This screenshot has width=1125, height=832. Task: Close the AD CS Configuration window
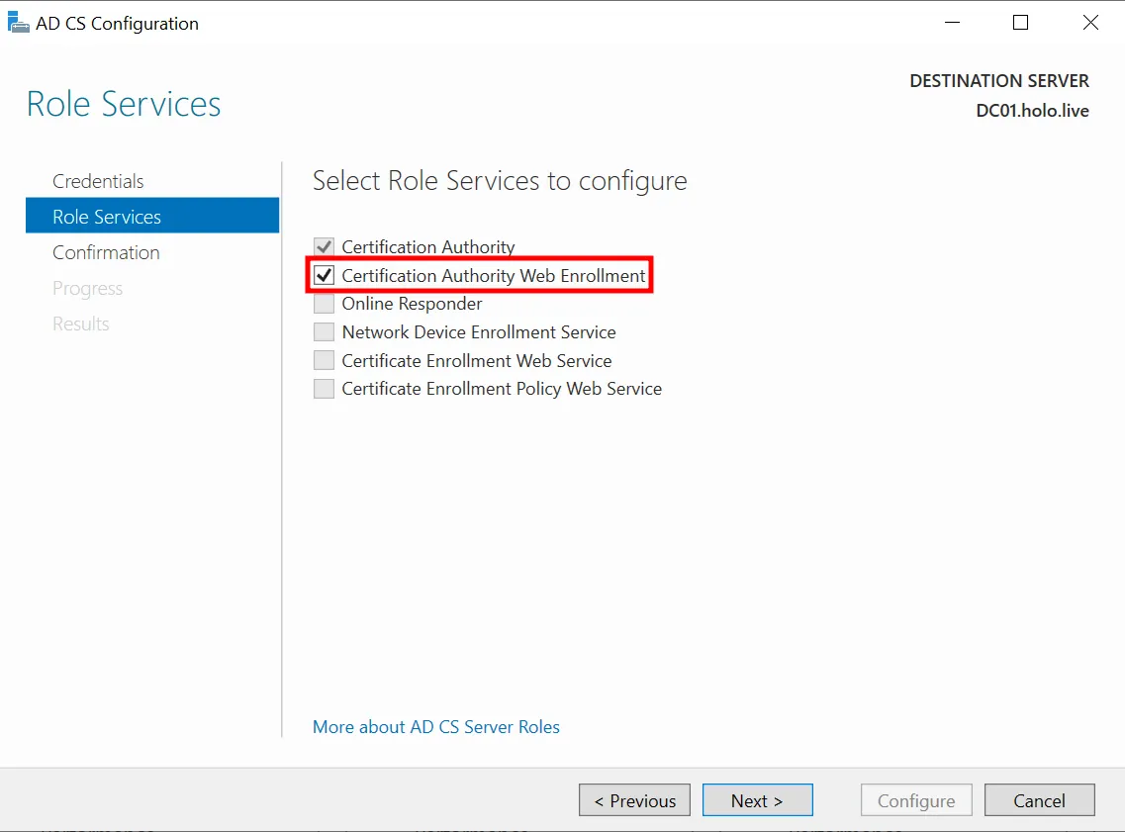(x=1090, y=23)
